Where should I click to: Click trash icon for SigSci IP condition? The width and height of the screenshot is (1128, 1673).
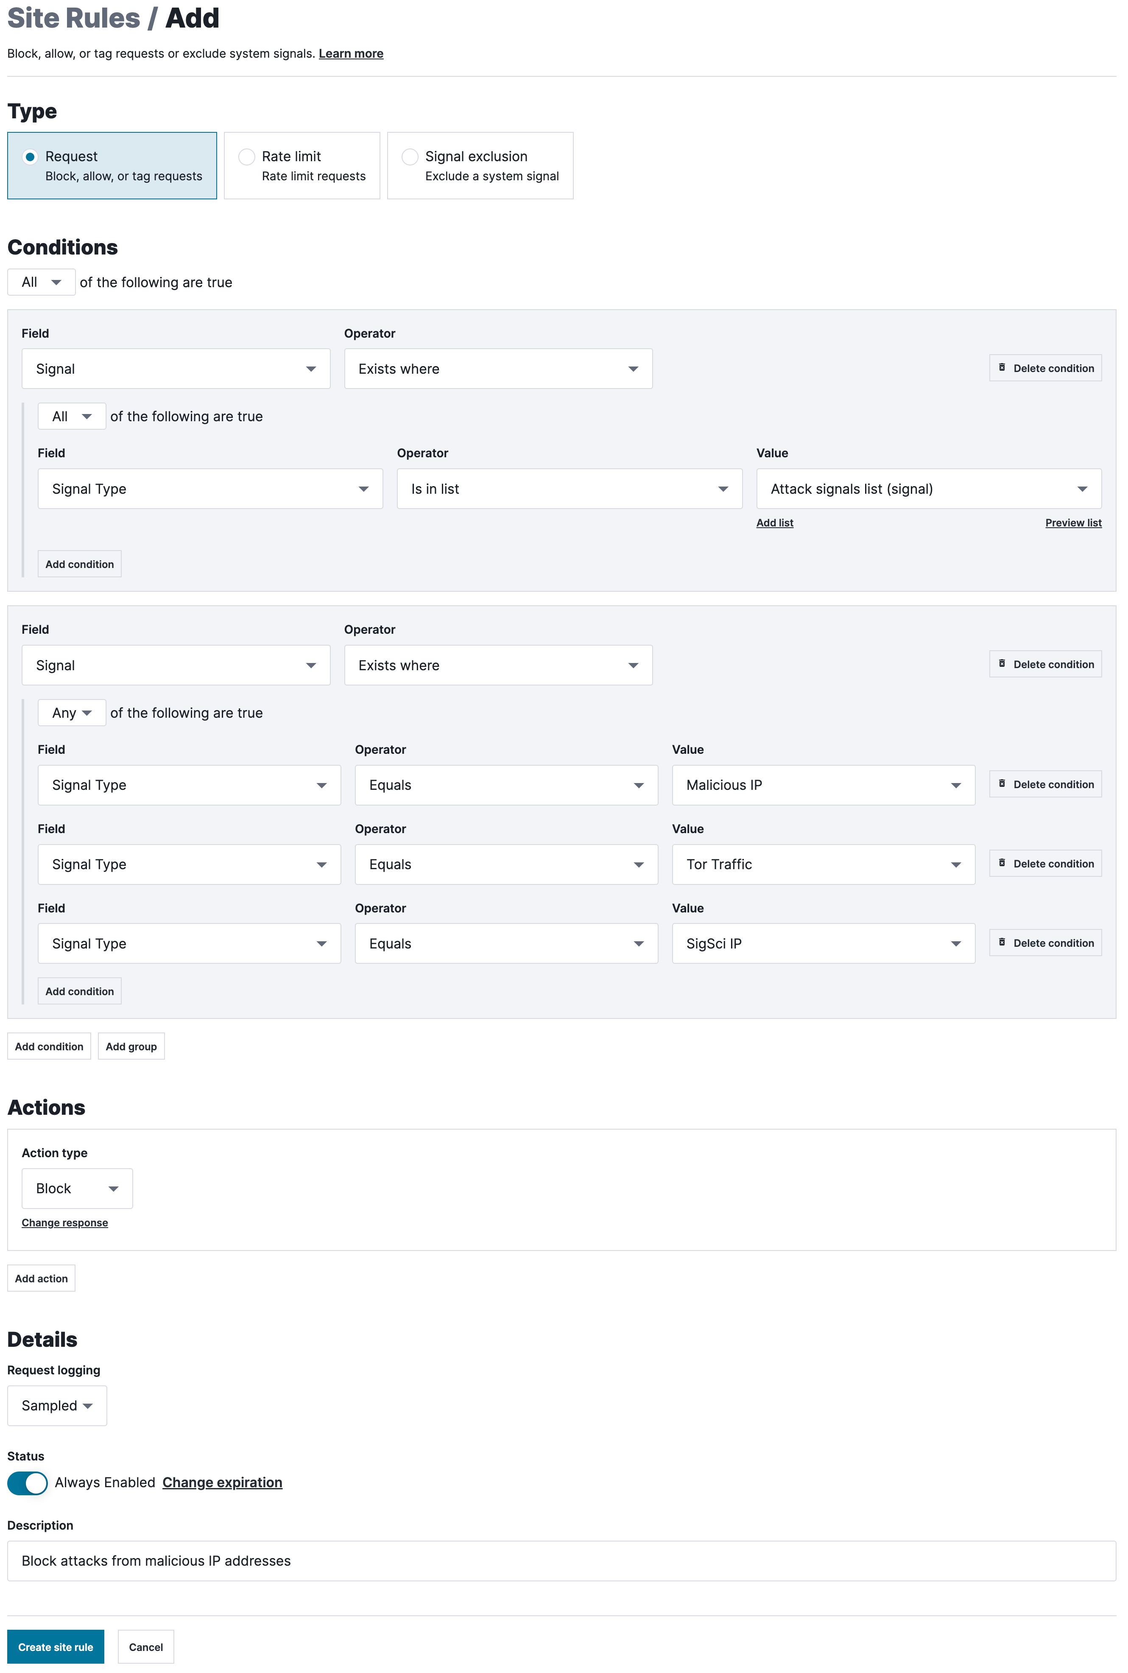(x=1001, y=942)
